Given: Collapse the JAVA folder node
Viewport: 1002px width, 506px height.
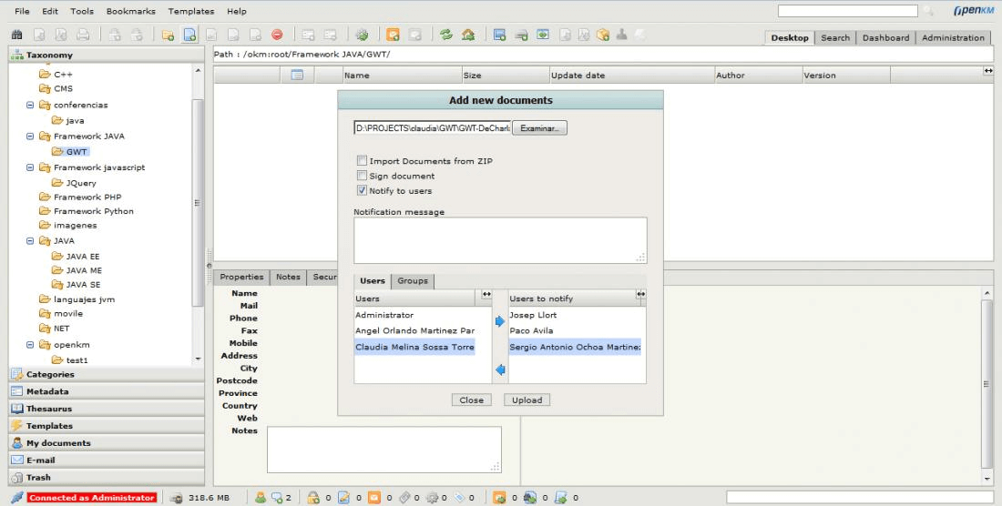Looking at the screenshot, I should point(30,240).
